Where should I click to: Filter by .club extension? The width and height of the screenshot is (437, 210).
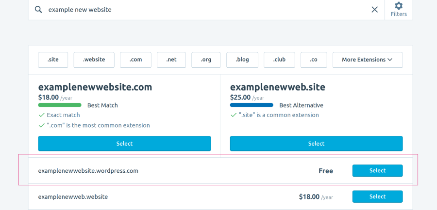click(x=279, y=60)
